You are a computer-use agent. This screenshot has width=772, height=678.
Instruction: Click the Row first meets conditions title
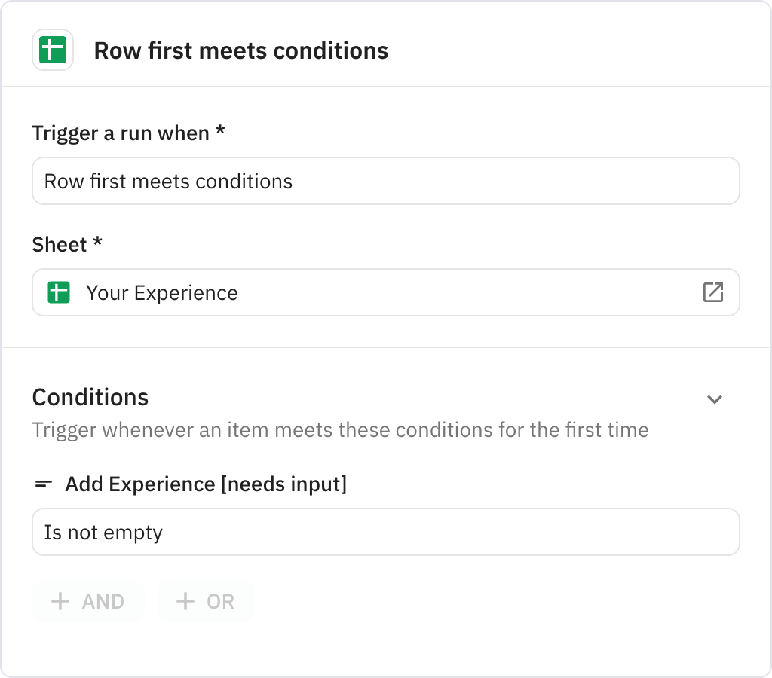click(x=240, y=50)
